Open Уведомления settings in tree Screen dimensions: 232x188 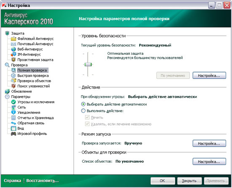coord(29,113)
